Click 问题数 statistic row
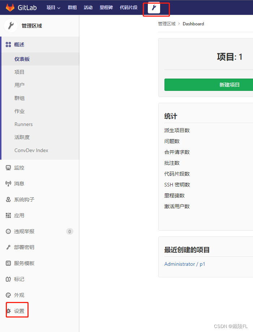The image size is (253, 332). [x=172, y=141]
